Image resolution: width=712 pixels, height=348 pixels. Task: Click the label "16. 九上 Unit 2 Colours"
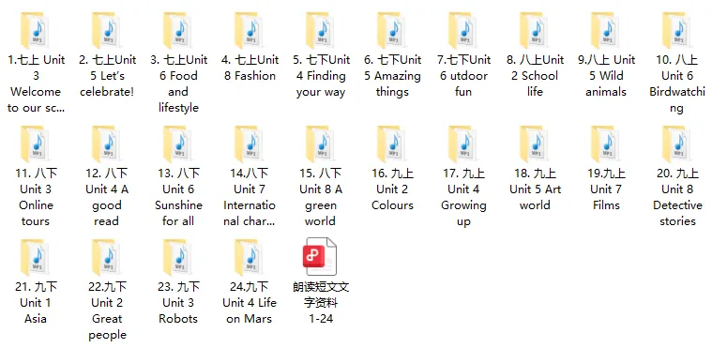pos(392,189)
